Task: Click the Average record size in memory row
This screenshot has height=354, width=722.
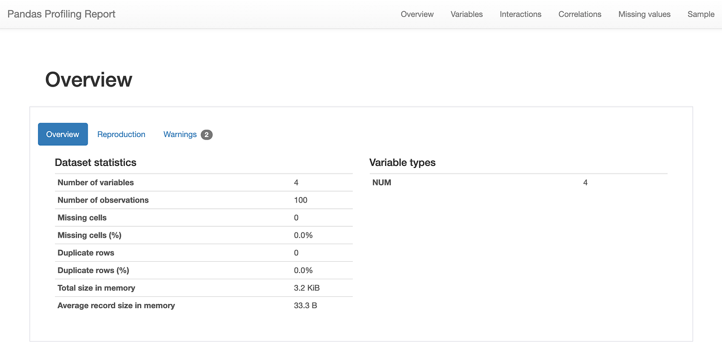Action: [x=116, y=305]
